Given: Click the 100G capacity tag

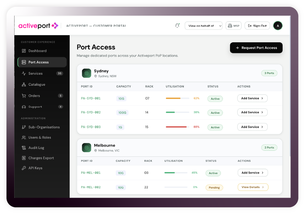Looking at the screenshot, I should (122, 113).
